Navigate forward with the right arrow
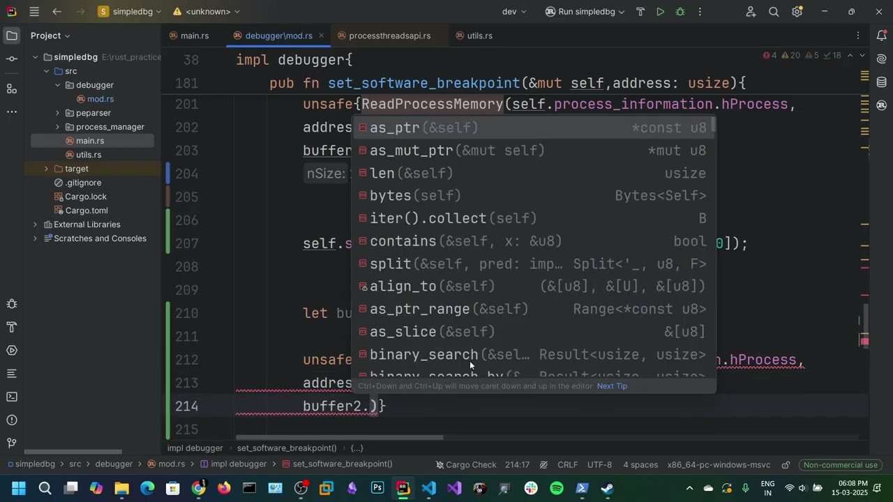 pos(80,12)
